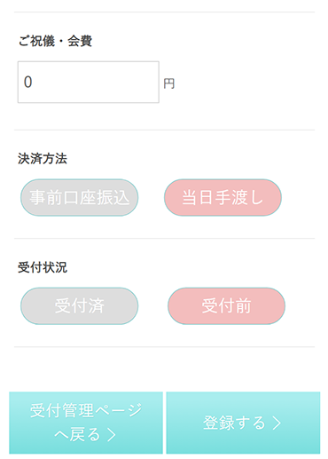Mark reception status as 受付前

226,306
